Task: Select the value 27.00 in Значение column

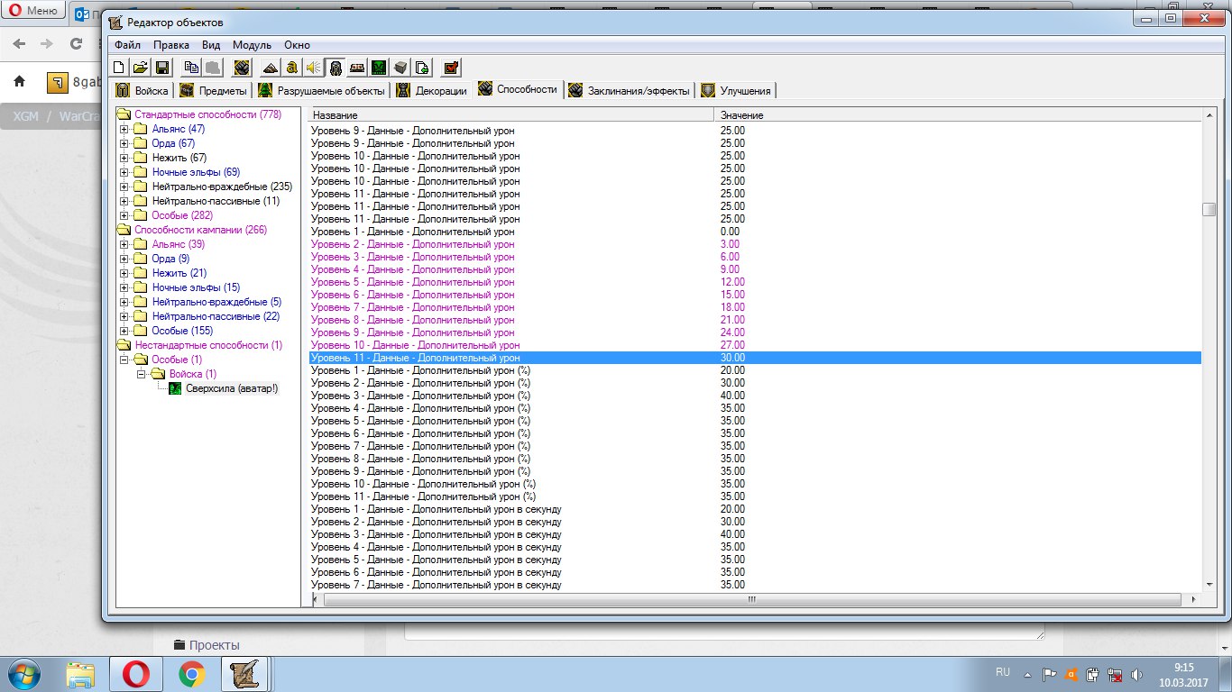Action: point(732,345)
